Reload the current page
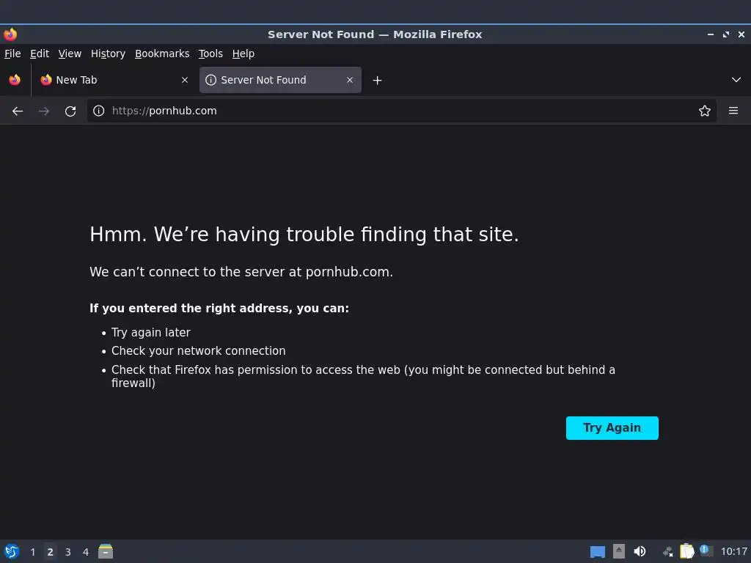The image size is (751, 563). tap(70, 111)
